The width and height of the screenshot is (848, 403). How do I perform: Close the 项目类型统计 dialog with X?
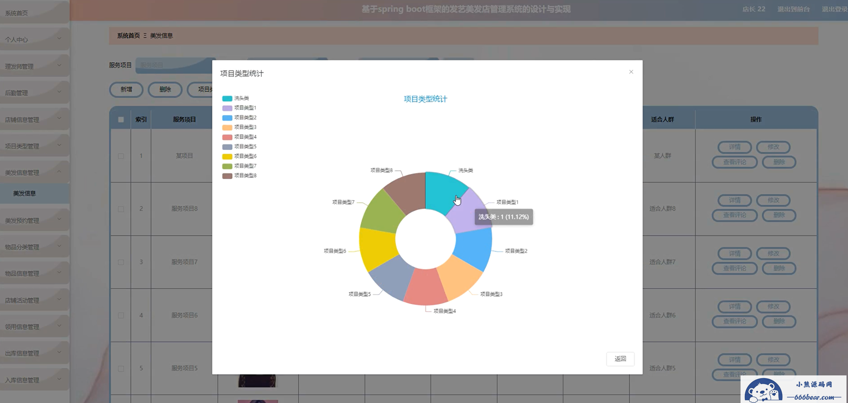(x=631, y=72)
